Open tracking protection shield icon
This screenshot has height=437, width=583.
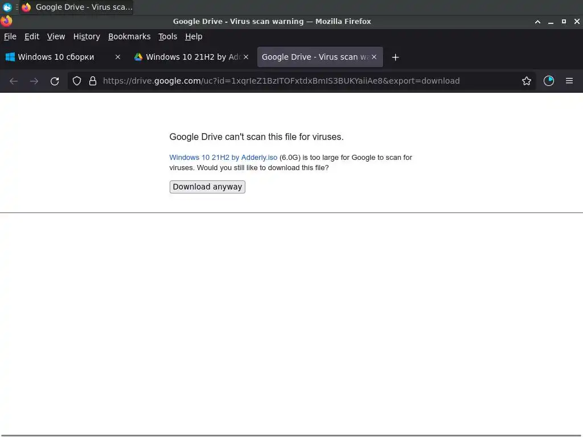(77, 81)
